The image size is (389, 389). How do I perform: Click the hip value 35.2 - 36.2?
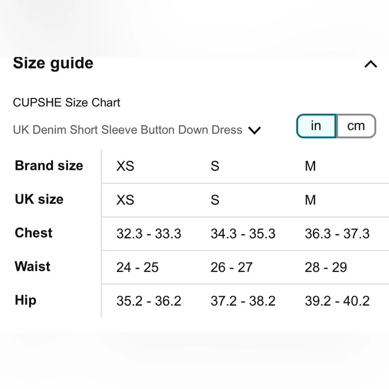click(149, 301)
